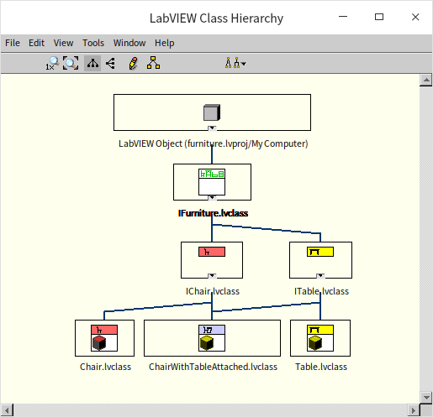Toggle the vertical layout toolbar button
The image size is (433, 417).
tap(92, 63)
